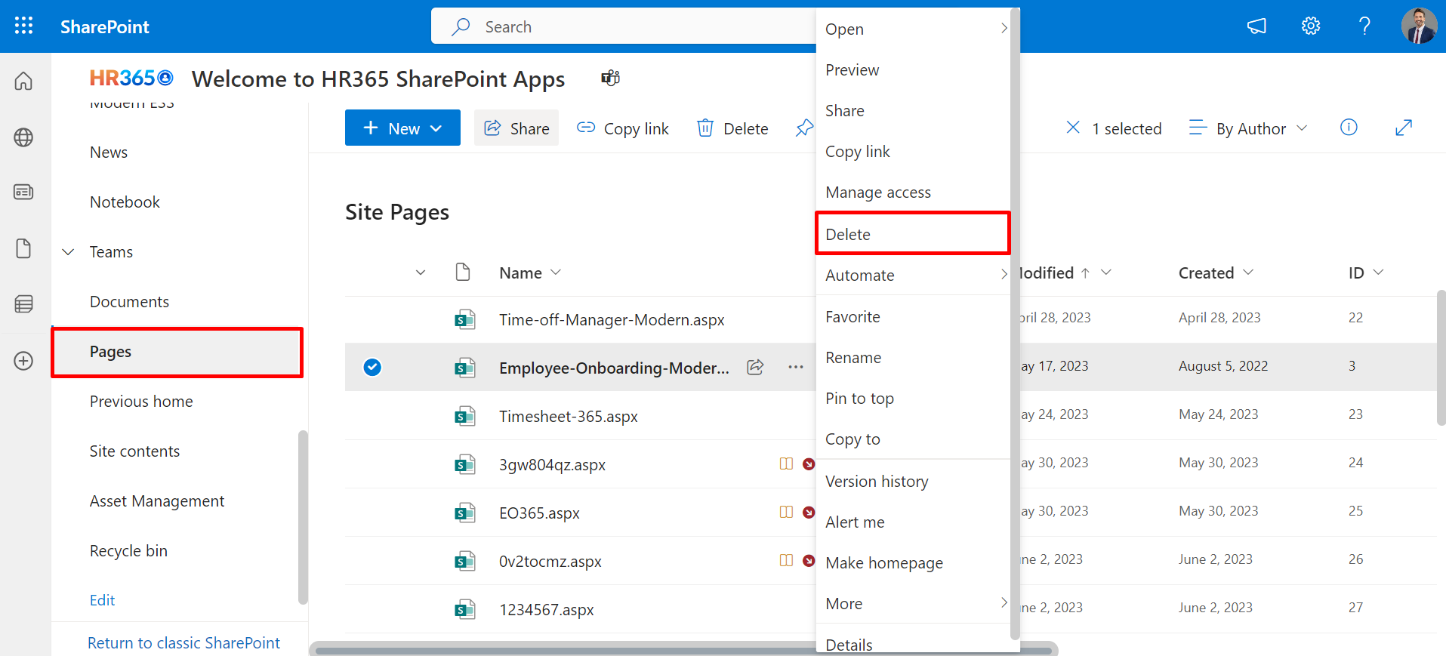Choose Manage access in context menu
1446x656 pixels.
point(913,192)
